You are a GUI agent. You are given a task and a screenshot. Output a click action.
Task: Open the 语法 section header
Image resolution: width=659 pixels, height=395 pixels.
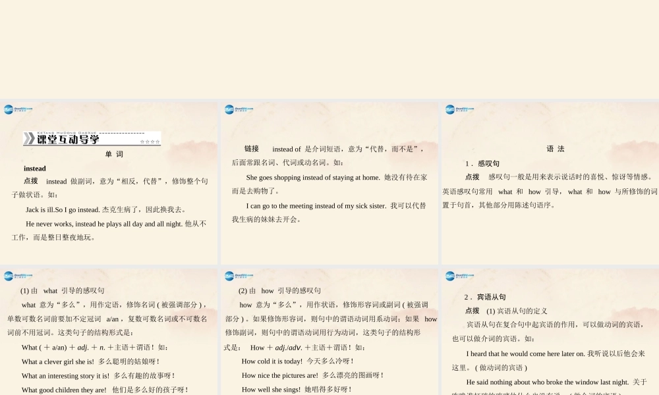click(555, 149)
